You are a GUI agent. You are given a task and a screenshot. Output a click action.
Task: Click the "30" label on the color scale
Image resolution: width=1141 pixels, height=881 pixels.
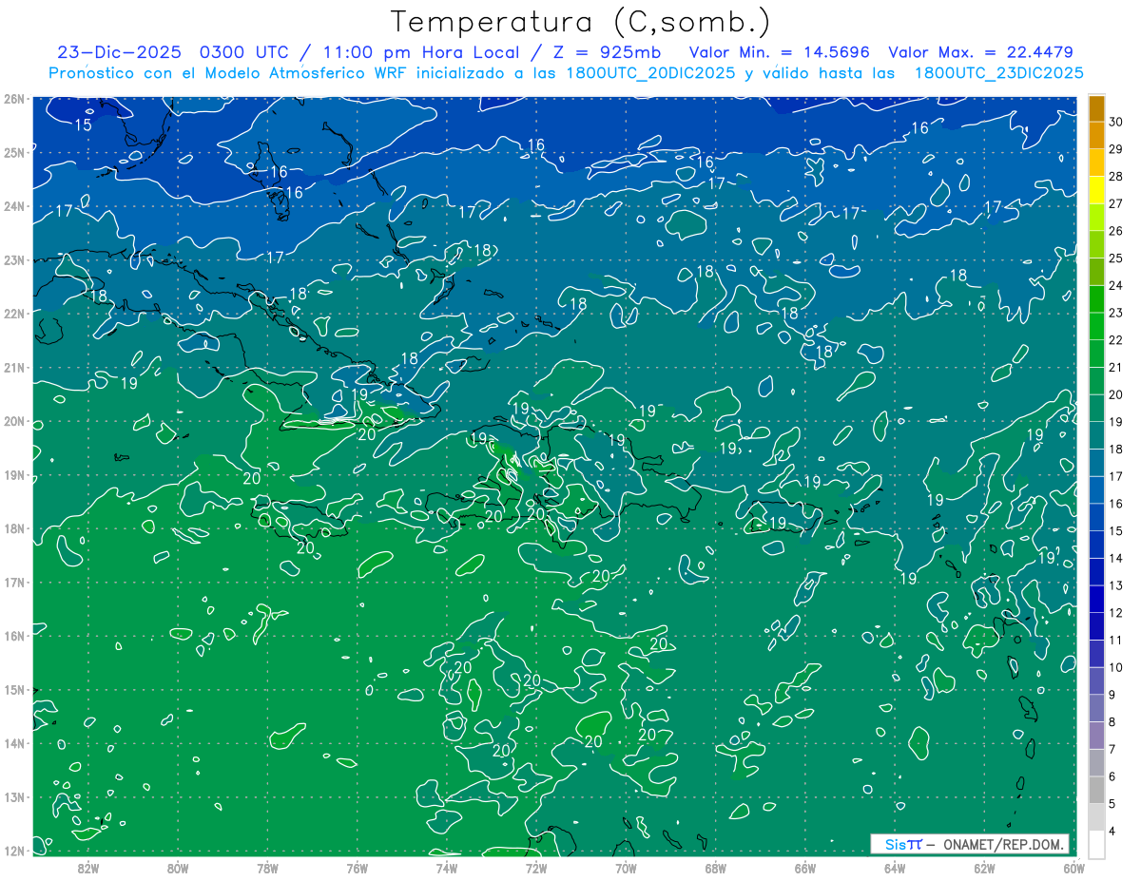[x=1115, y=122]
